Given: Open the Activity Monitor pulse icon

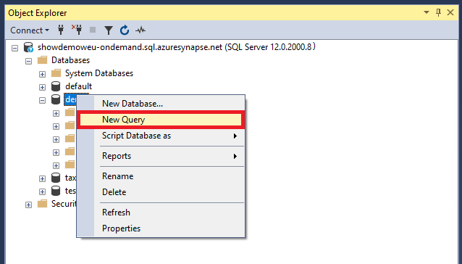Looking at the screenshot, I should (140, 30).
